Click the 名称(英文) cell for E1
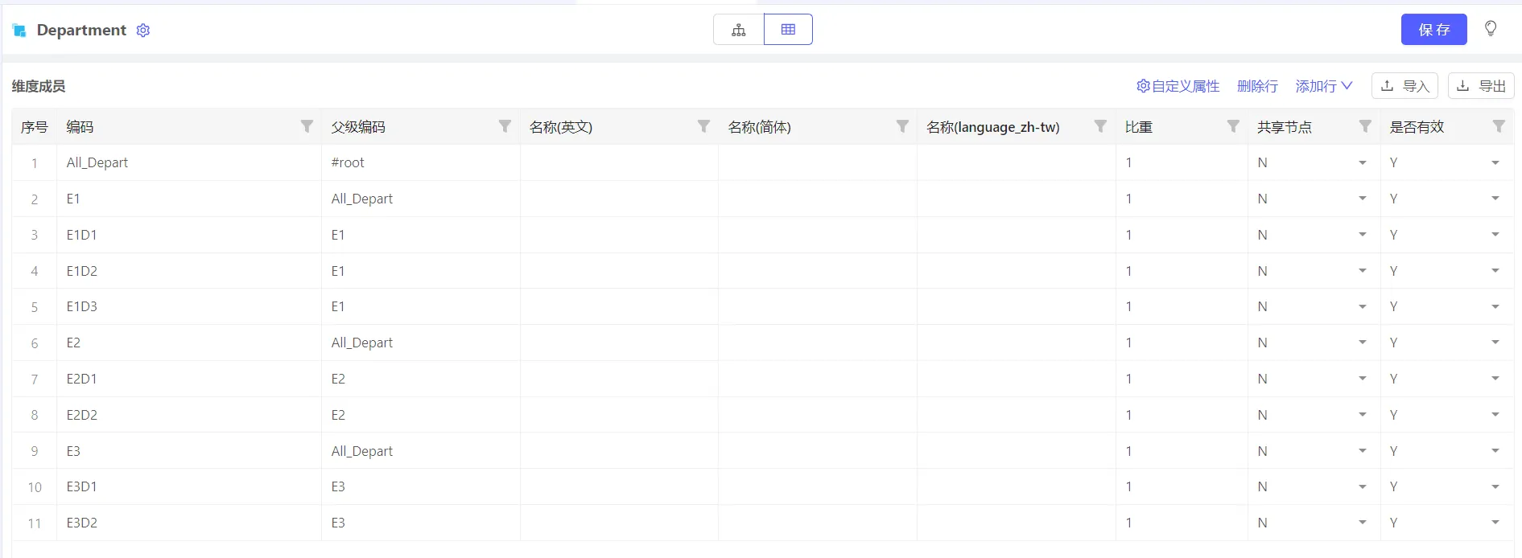 tap(619, 199)
